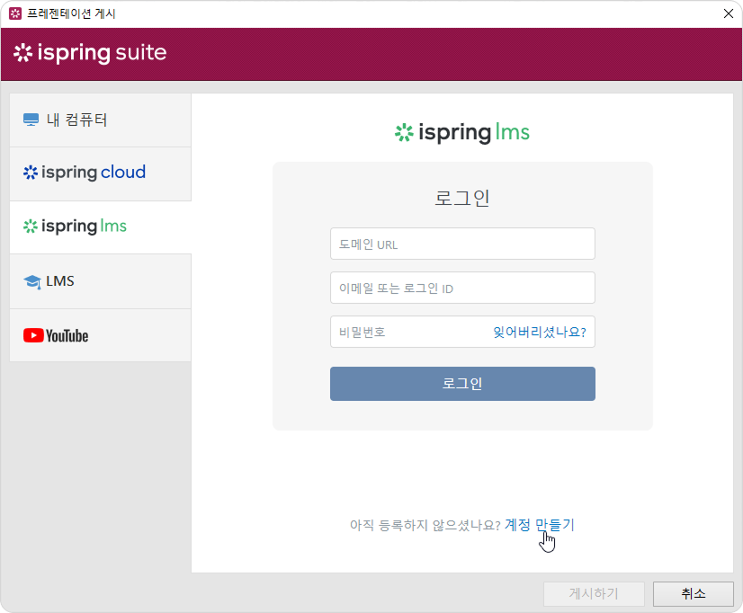Click the monitor icon beside 내 컴퓨터
The image size is (743, 613).
[x=31, y=120]
